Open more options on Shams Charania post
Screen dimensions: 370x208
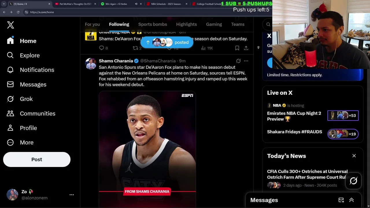tap(246, 61)
